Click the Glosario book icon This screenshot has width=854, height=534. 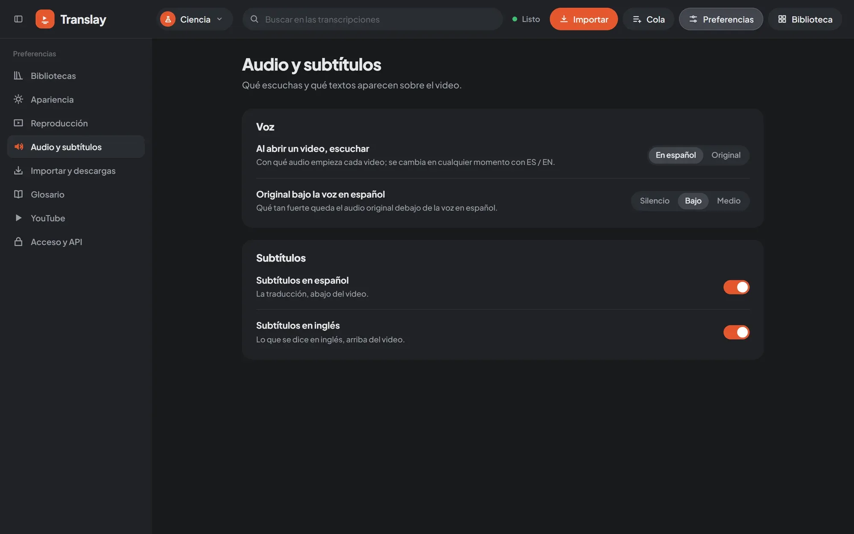coord(18,194)
